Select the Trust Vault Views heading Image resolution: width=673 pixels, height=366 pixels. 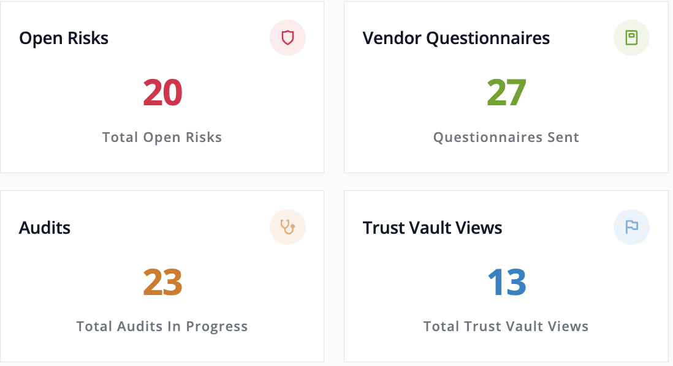point(432,228)
